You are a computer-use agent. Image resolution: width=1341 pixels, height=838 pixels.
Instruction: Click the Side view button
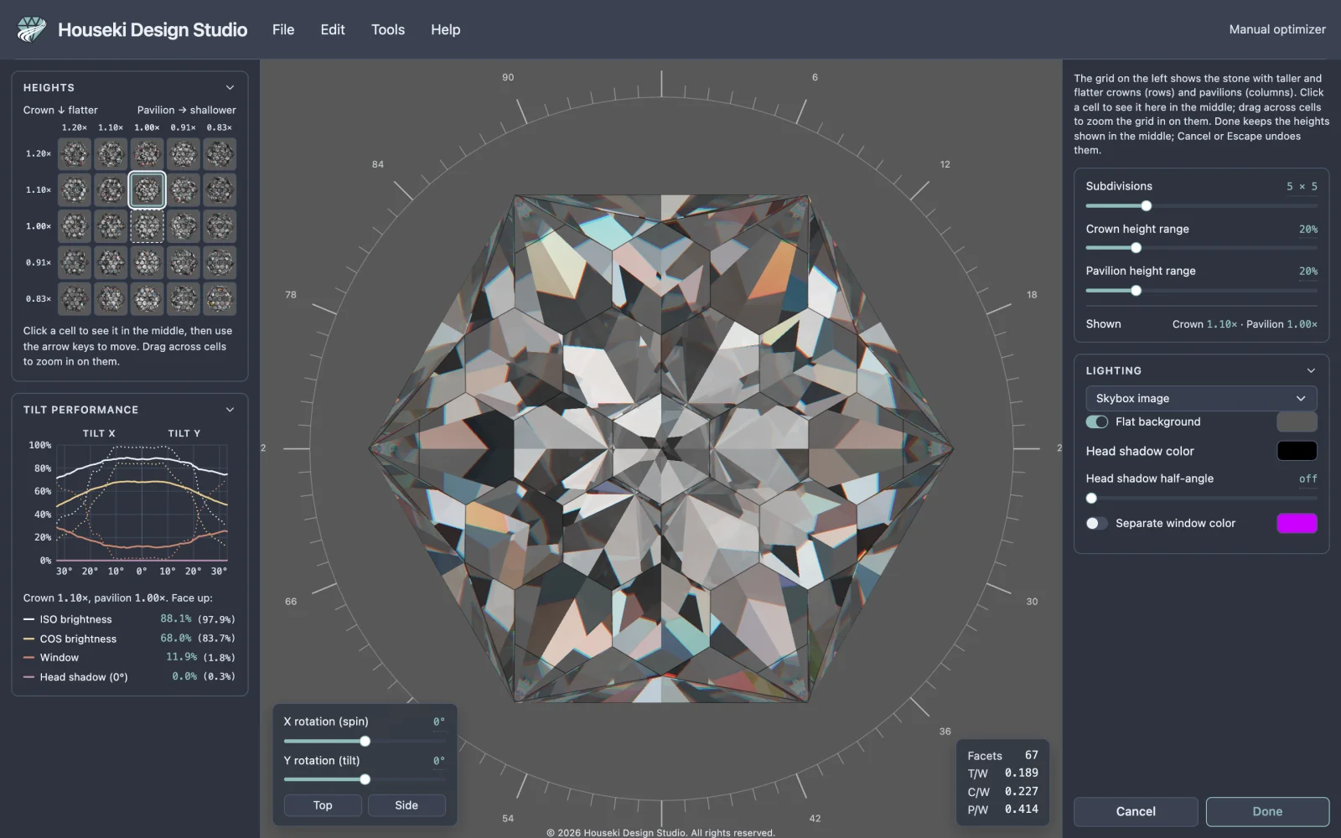click(x=406, y=805)
